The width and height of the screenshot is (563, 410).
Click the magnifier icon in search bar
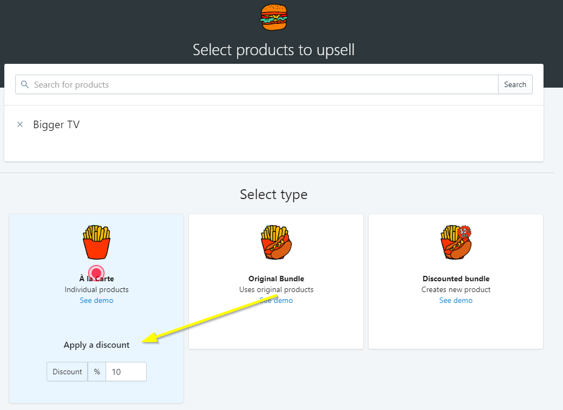[x=24, y=84]
